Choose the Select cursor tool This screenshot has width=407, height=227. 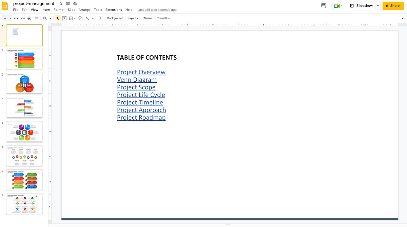58,18
